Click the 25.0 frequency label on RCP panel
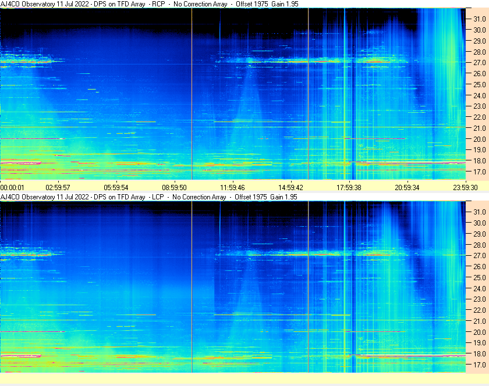 [x=480, y=84]
